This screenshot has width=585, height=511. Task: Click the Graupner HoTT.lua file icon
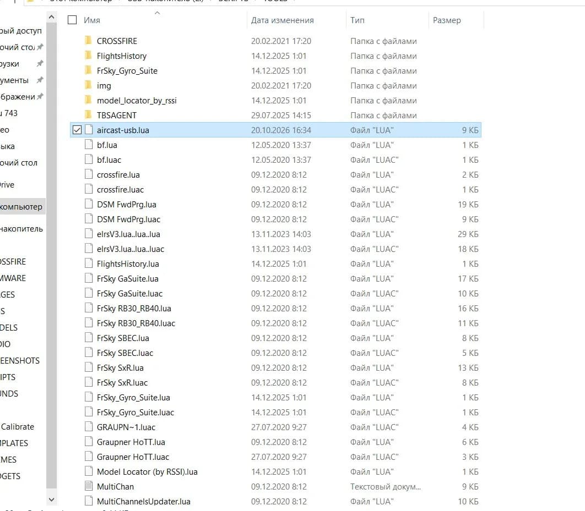point(89,442)
